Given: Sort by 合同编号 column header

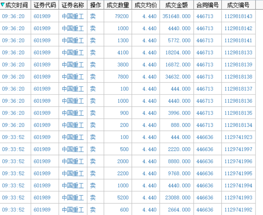Looking at the screenshot, I should [208, 5].
